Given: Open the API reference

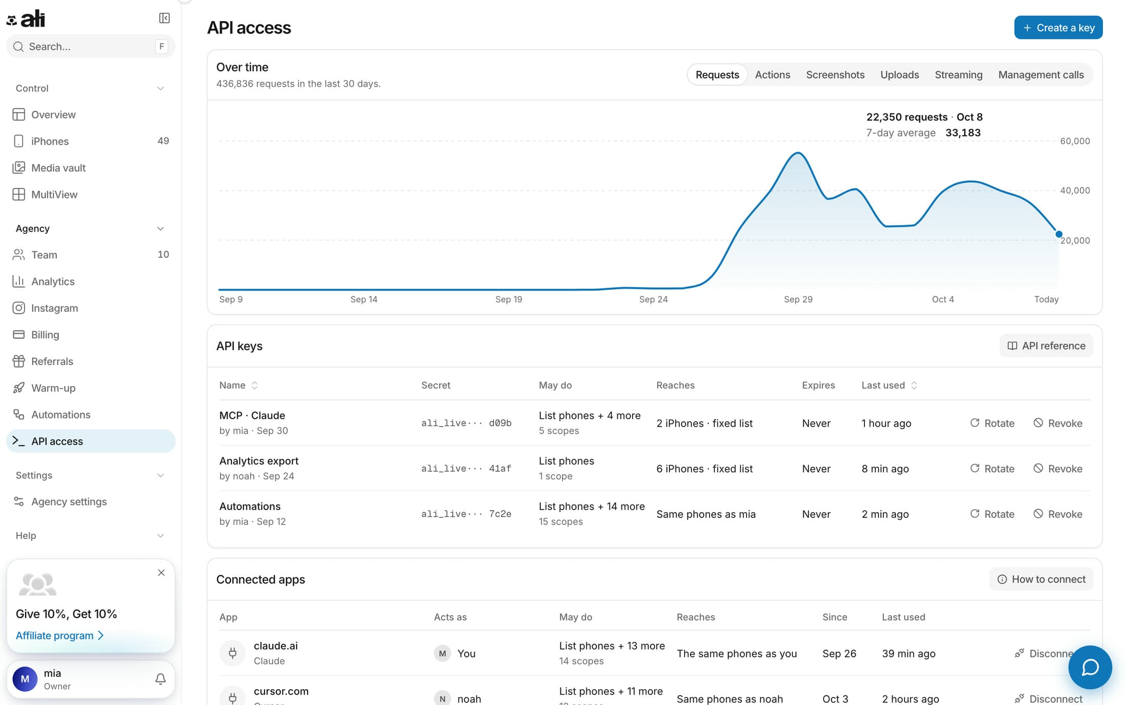Looking at the screenshot, I should [x=1046, y=346].
